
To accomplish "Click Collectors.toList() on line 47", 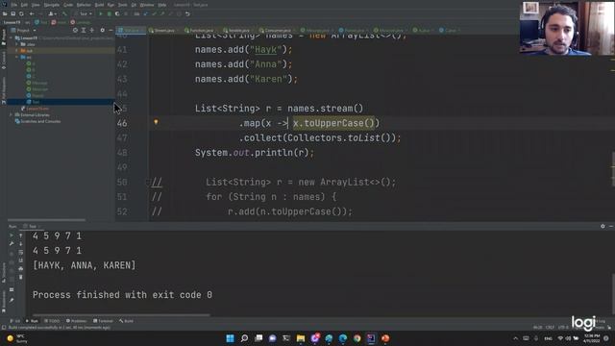I will (339, 138).
